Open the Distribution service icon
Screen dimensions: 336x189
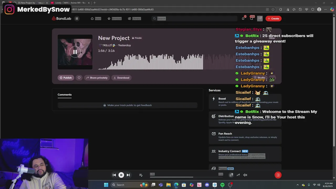click(214, 116)
